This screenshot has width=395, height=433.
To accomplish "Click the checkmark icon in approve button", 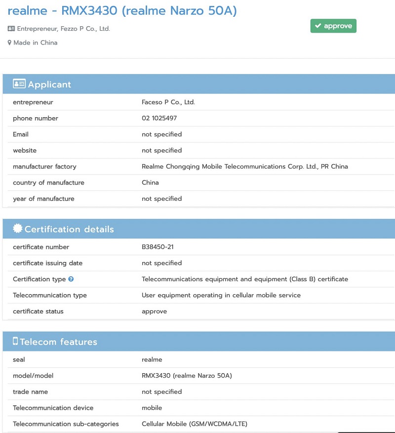I will click(318, 26).
